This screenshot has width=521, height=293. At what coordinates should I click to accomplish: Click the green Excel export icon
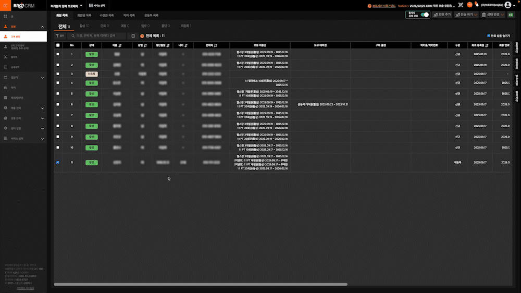[511, 15]
